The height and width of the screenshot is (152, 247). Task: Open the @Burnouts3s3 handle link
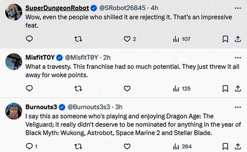(x=89, y=107)
